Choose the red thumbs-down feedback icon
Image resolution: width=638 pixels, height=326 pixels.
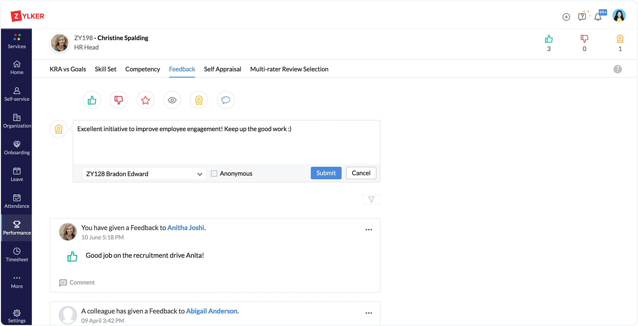click(119, 100)
